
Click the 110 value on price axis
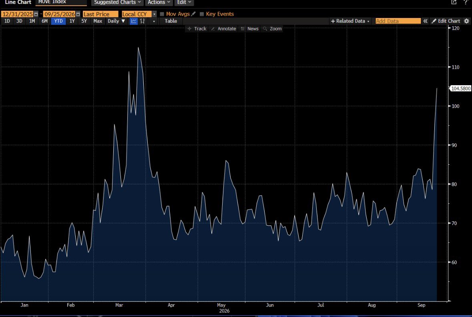click(456, 67)
